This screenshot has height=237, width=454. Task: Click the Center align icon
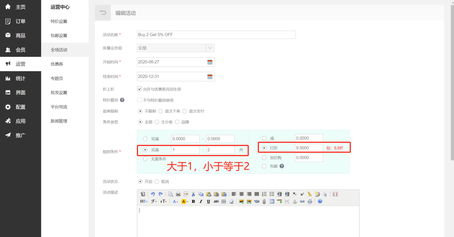(x=241, y=194)
